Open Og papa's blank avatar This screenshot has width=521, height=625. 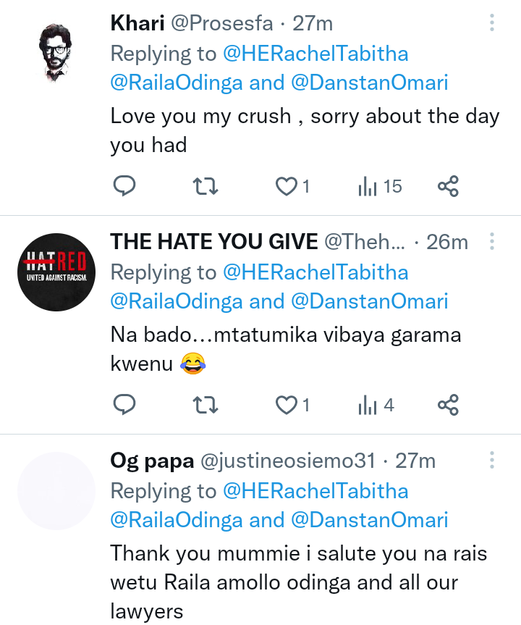[x=56, y=491]
